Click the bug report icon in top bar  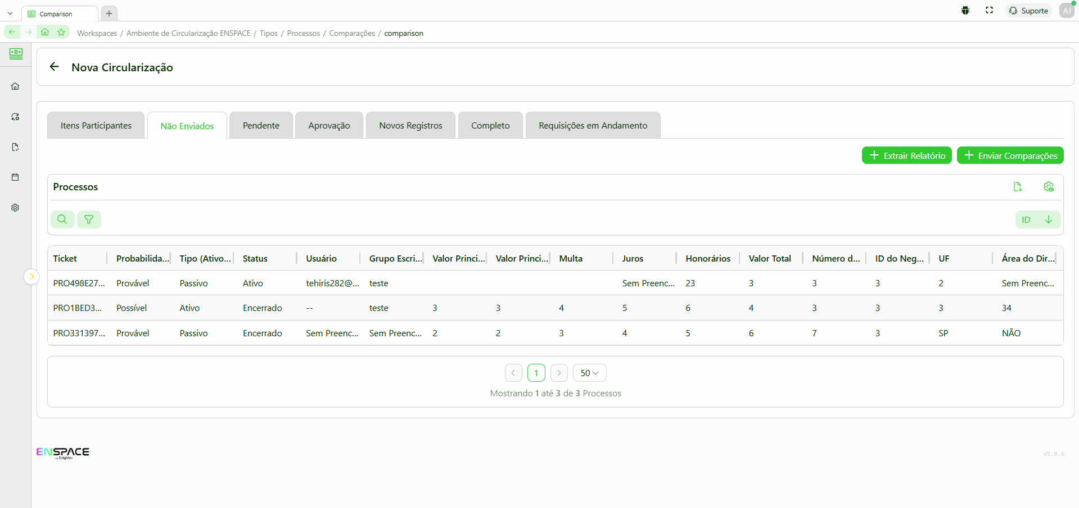[x=965, y=11]
